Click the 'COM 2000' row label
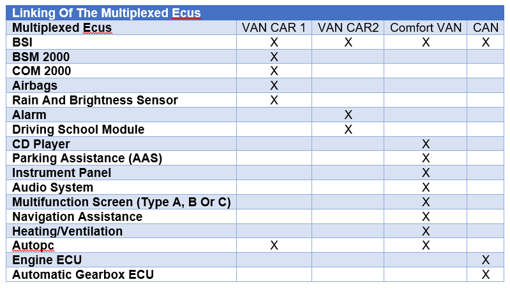This screenshot has height=289, width=510. click(x=41, y=71)
